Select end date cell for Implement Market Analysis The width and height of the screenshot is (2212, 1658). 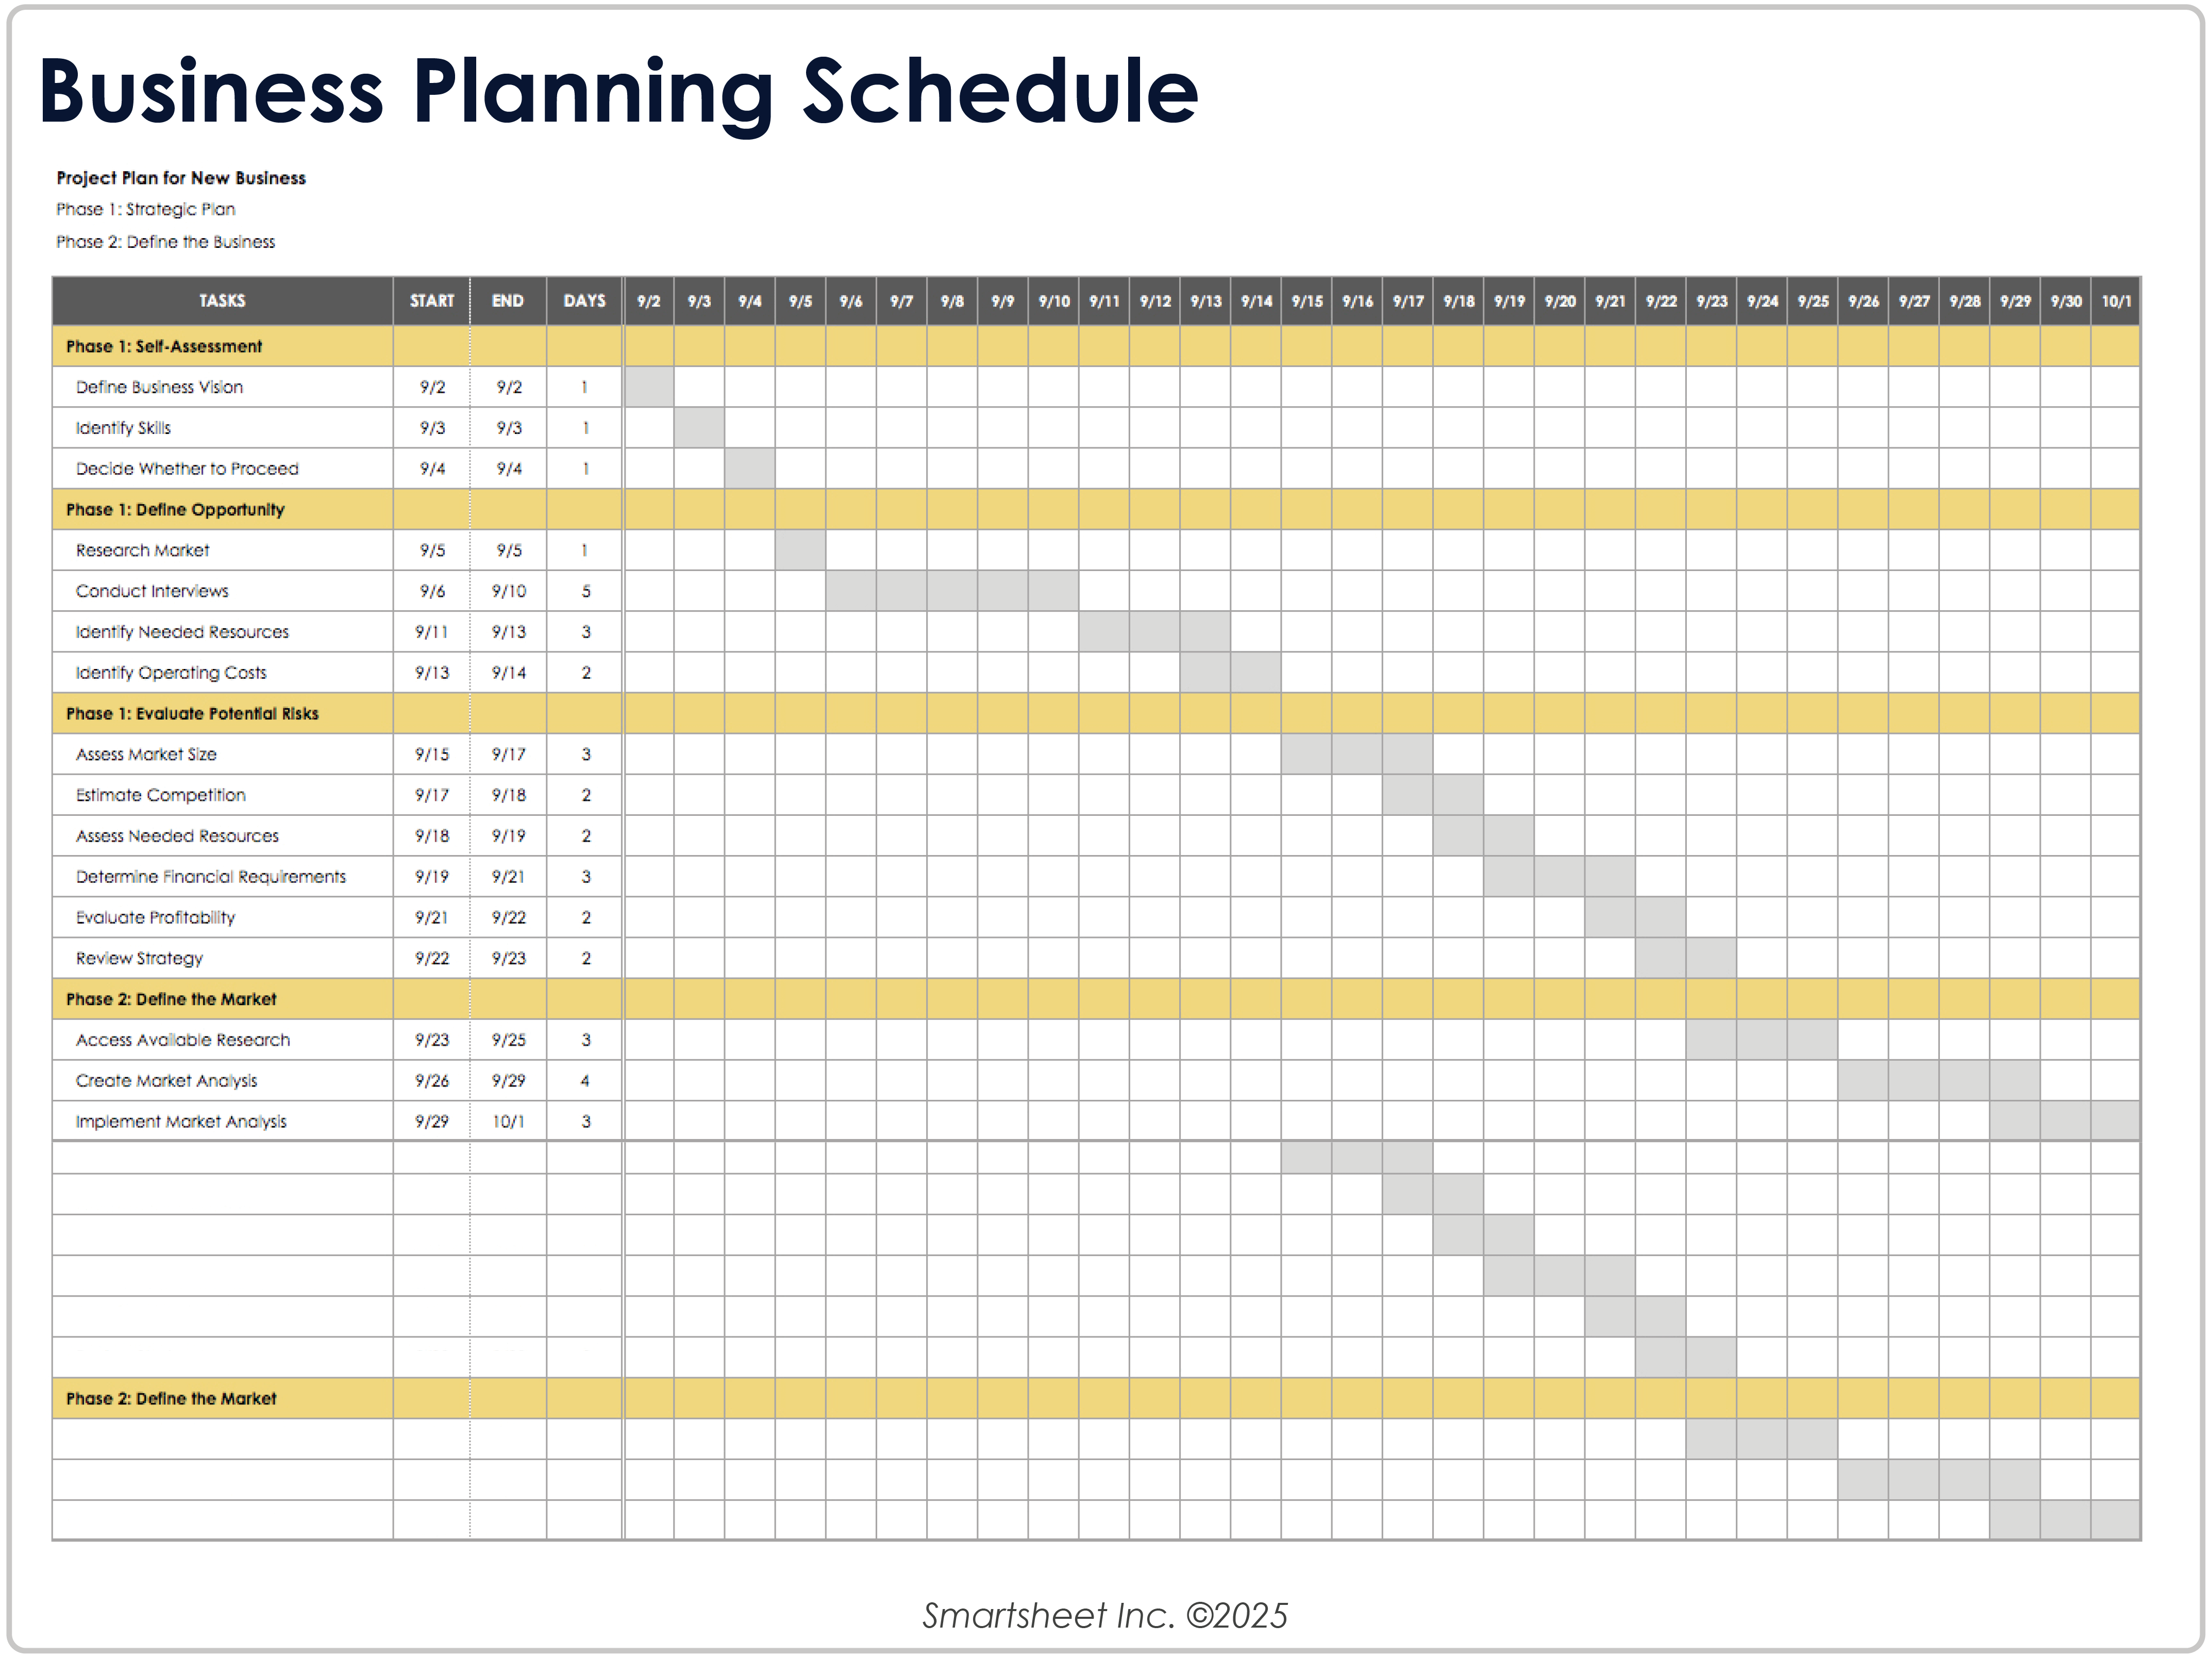(x=508, y=1121)
